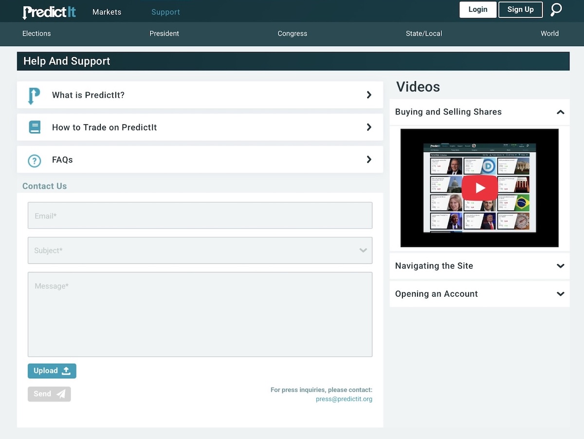Image resolution: width=584 pixels, height=439 pixels.
Task: Go to the Elections category
Action: coord(36,34)
